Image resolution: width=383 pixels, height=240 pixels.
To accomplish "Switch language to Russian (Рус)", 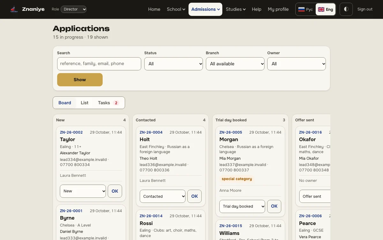I will point(305,9).
